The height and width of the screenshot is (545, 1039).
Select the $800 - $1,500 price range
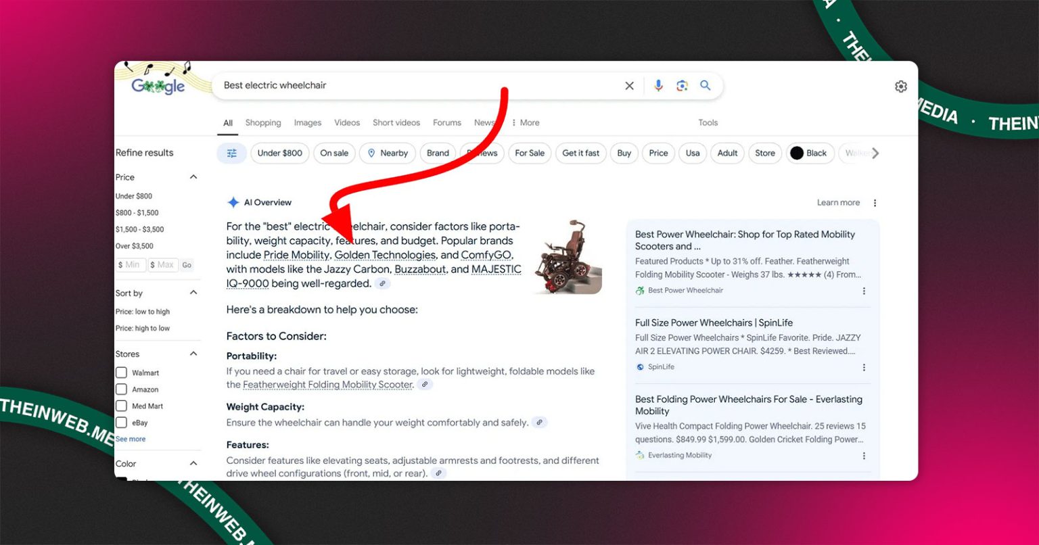click(137, 213)
